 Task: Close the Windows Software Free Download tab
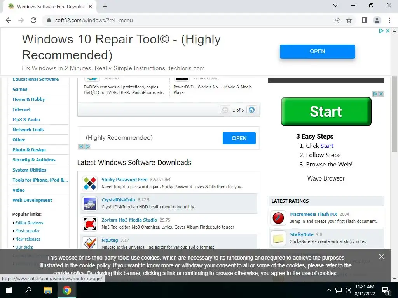click(x=90, y=7)
